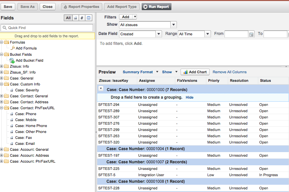The image size is (289, 192).
Task: Click the Case Number 00001000 group arrow icon
Action: 101,88
